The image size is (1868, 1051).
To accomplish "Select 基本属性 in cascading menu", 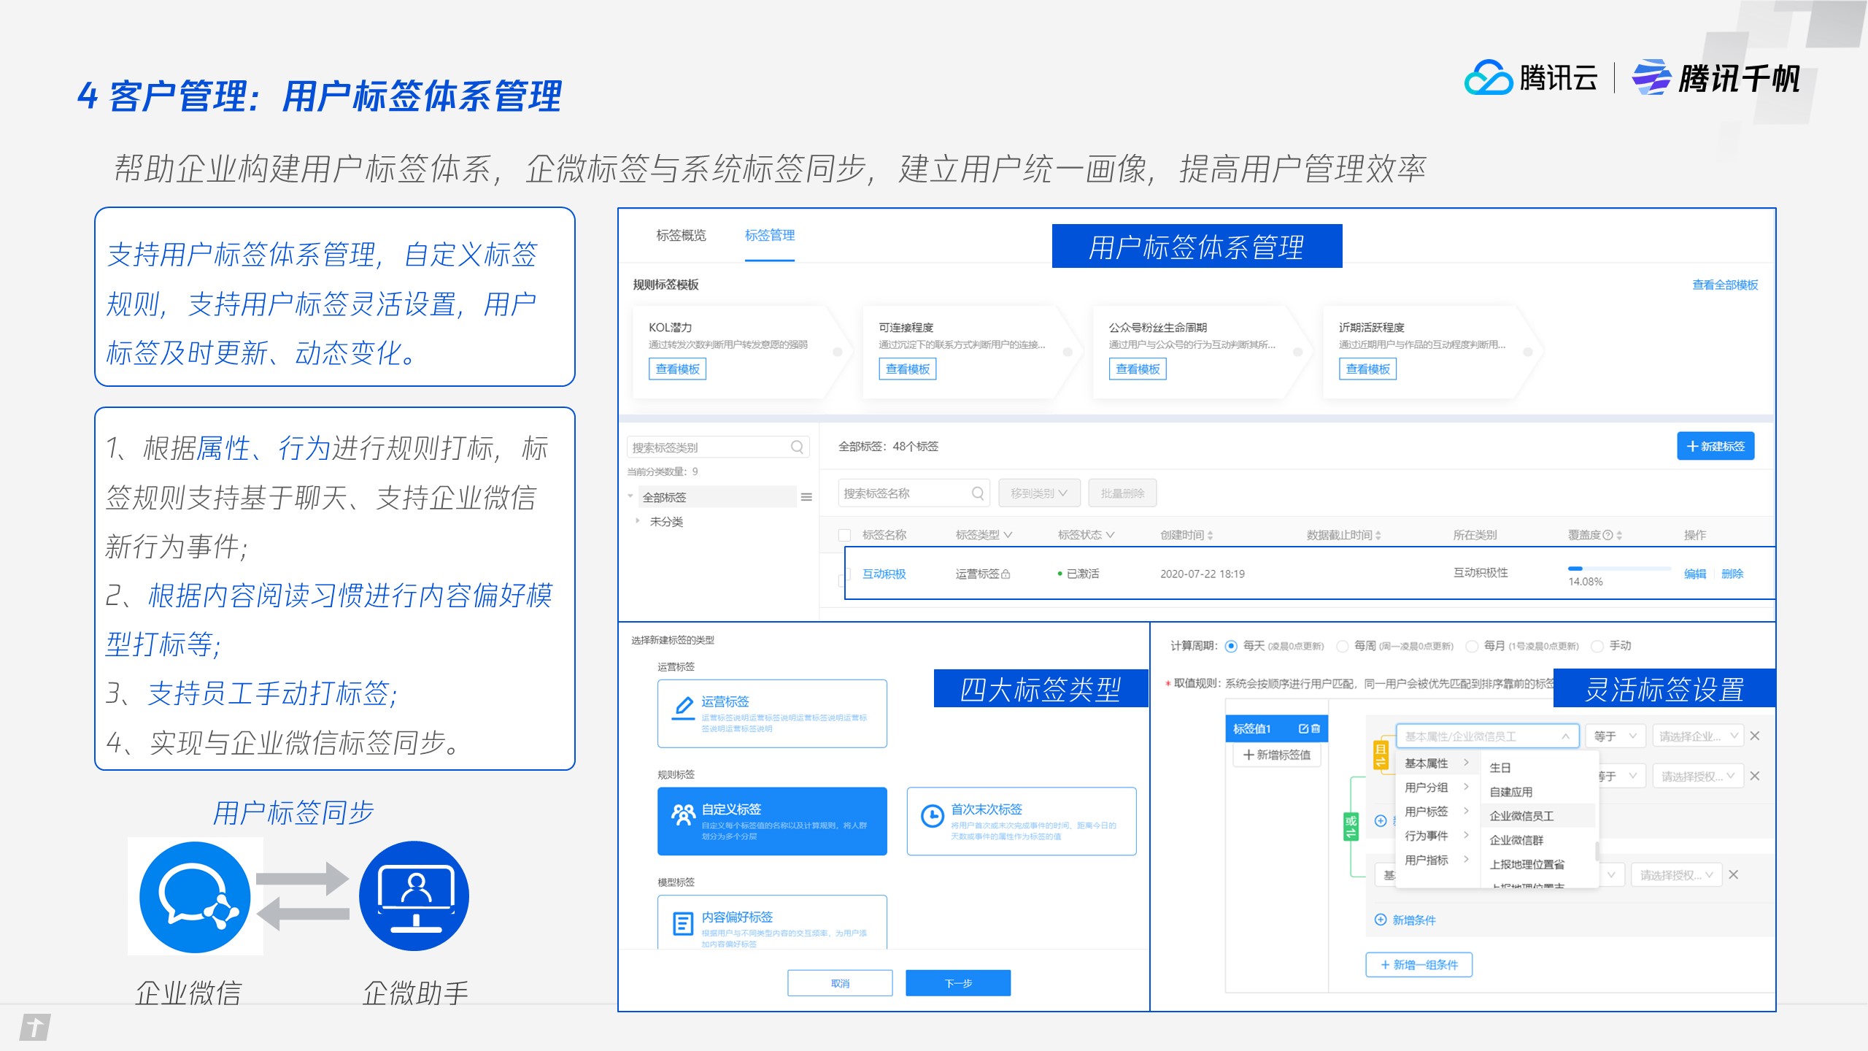I will [x=1436, y=763].
